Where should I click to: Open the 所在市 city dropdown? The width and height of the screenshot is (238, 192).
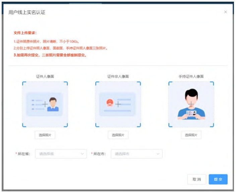click(x=136, y=154)
